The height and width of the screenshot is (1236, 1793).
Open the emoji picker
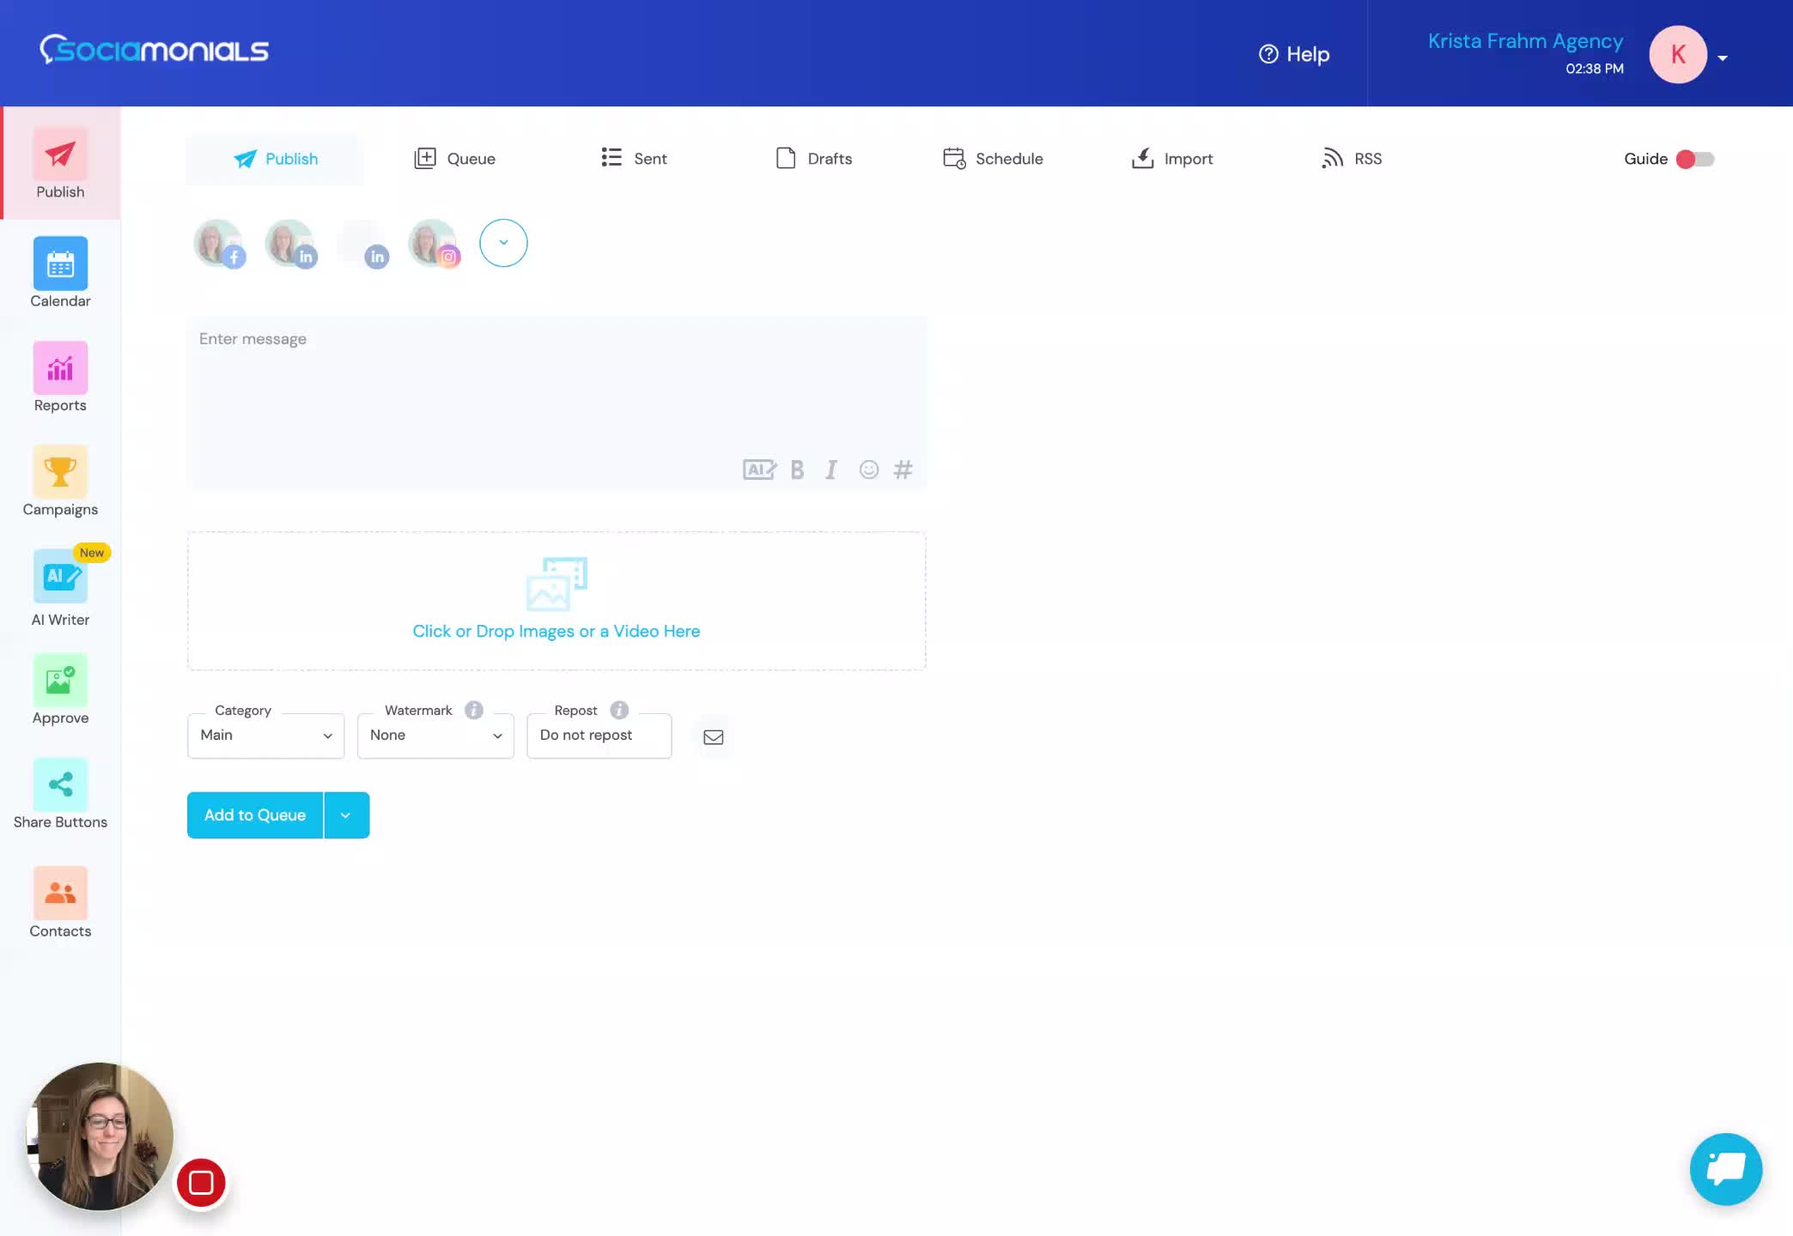(x=868, y=470)
